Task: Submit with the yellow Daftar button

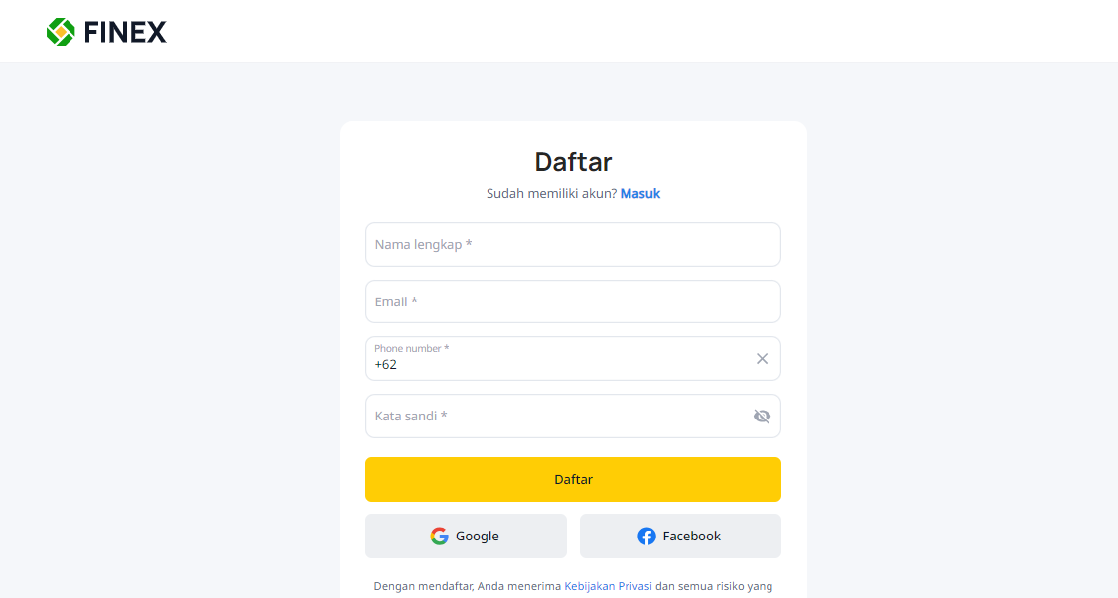Action: (573, 479)
